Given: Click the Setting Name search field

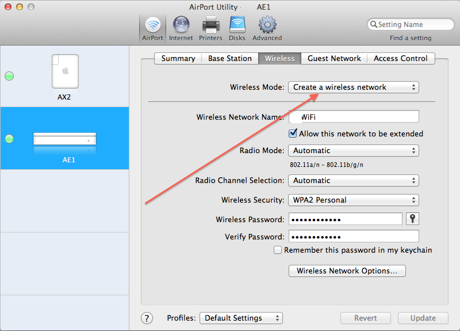Looking at the screenshot, I should tap(411, 24).
